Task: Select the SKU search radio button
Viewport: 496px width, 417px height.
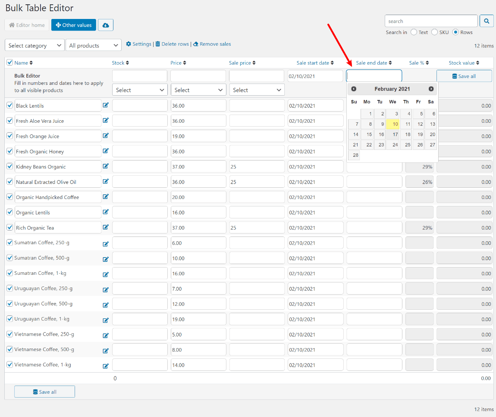Action: [x=434, y=32]
